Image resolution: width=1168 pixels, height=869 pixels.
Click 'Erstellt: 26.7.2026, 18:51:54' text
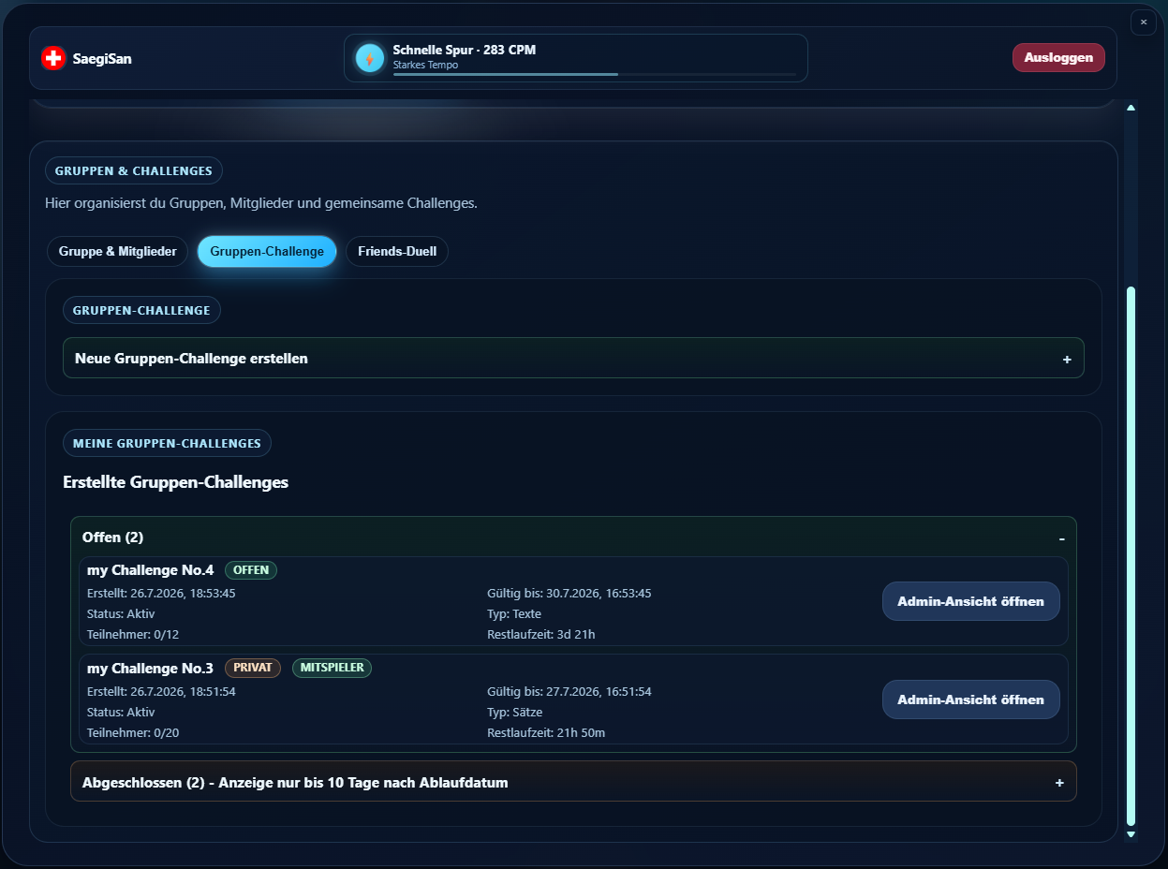tap(161, 692)
